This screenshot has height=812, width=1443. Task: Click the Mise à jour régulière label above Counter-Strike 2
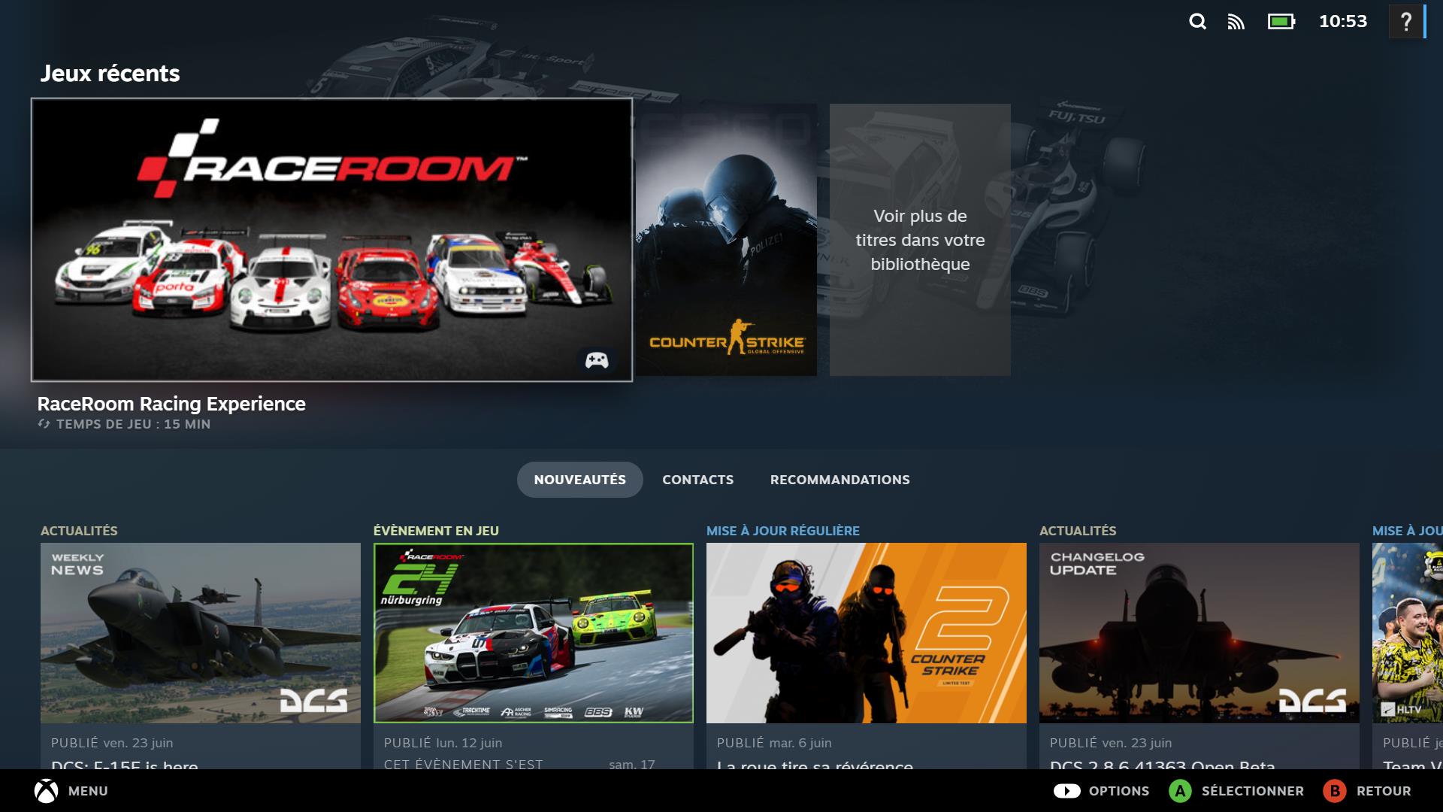783,531
